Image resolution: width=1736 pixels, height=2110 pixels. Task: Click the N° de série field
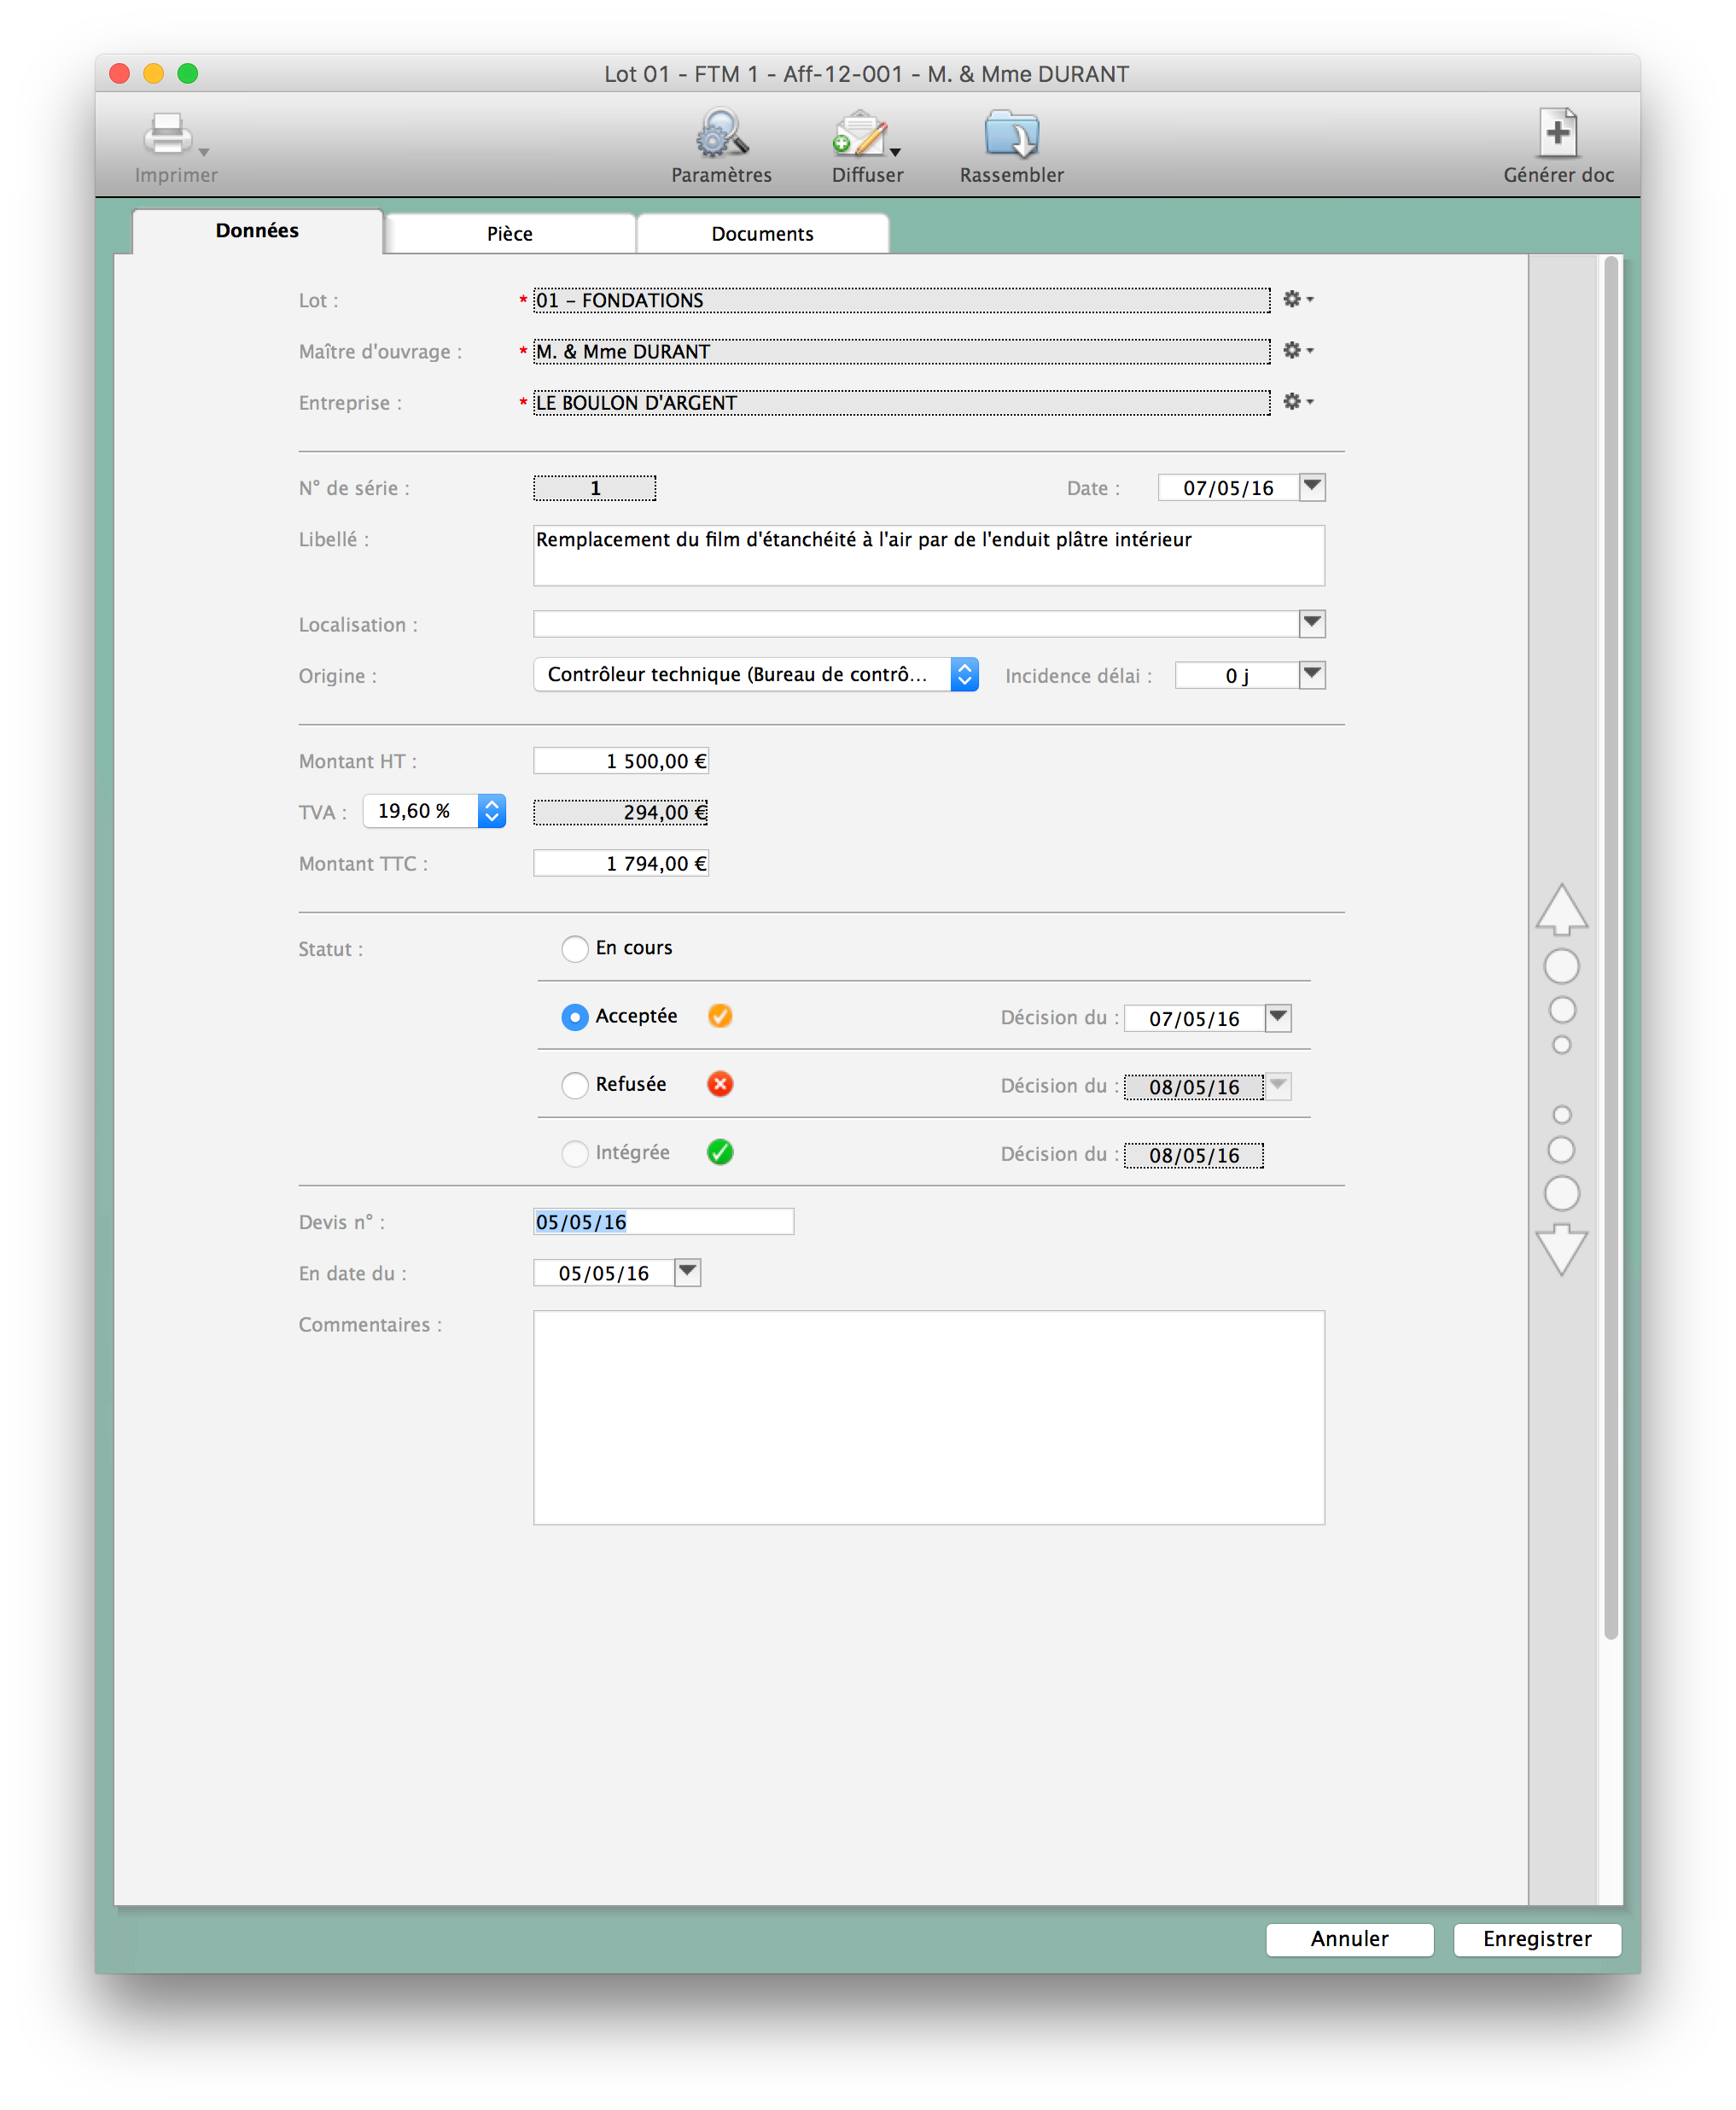pyautogui.click(x=594, y=488)
